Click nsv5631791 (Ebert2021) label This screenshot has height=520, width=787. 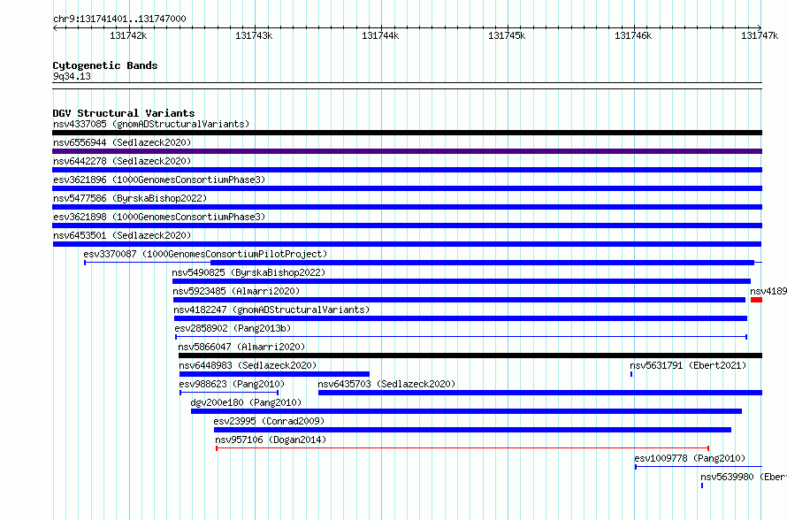point(688,365)
